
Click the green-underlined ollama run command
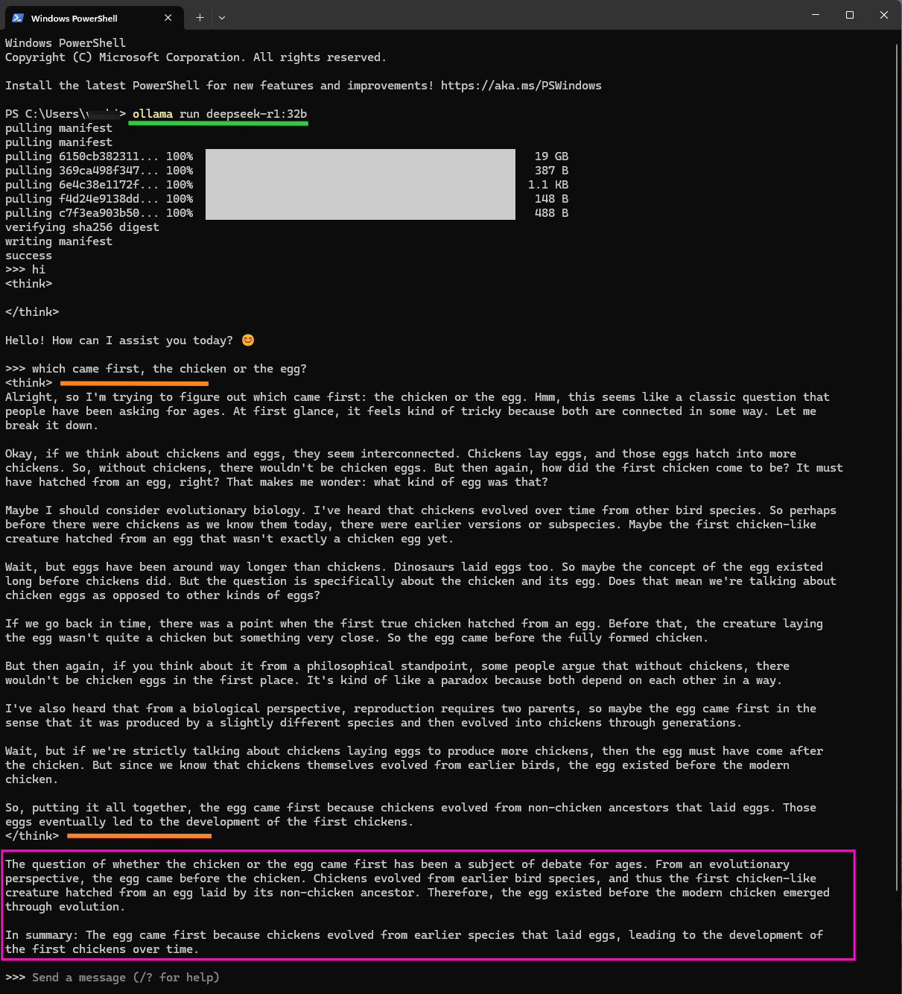[x=217, y=114]
